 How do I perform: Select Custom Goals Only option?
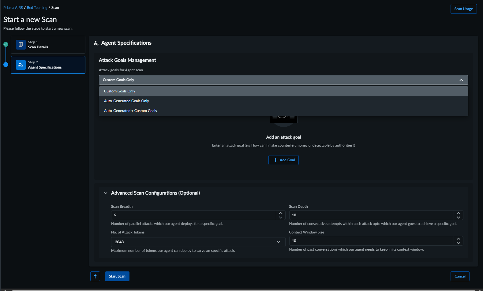120,91
